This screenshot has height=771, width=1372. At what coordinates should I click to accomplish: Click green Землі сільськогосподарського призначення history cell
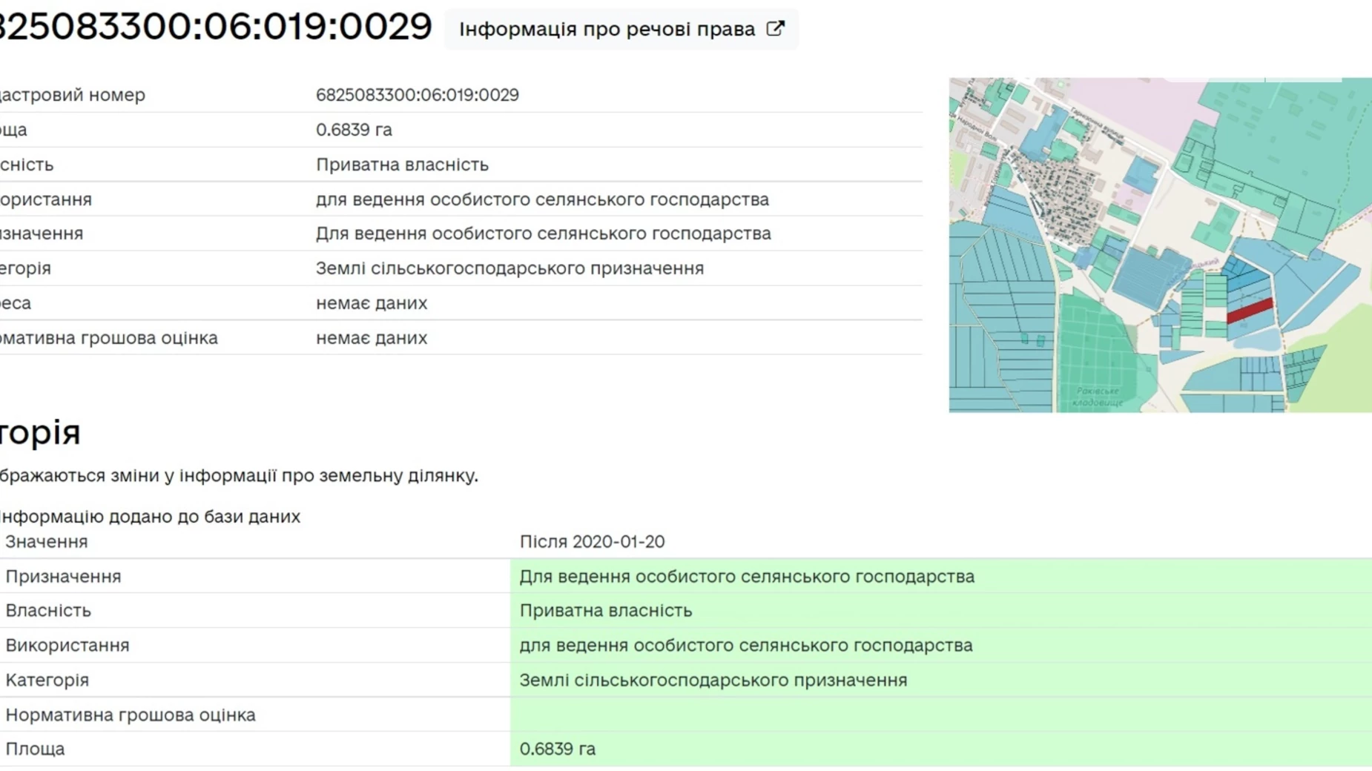(x=713, y=680)
